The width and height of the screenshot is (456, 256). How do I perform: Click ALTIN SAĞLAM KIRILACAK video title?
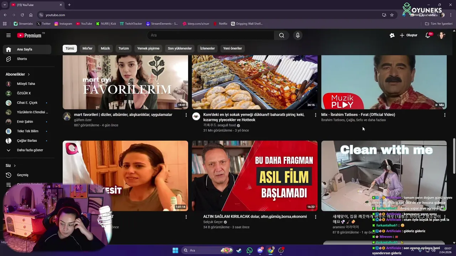pos(255,217)
